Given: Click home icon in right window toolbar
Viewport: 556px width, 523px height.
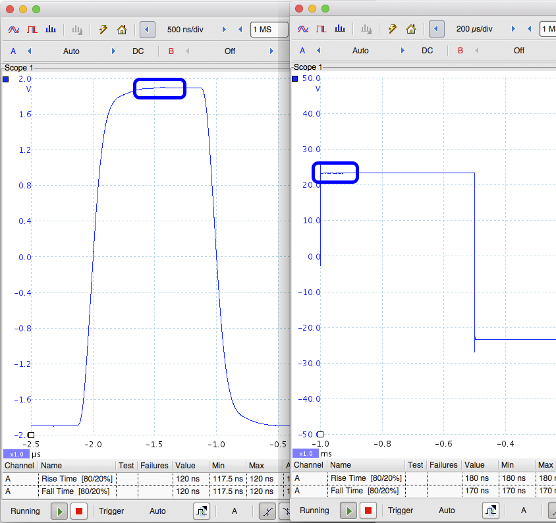Looking at the screenshot, I should coord(411,29).
